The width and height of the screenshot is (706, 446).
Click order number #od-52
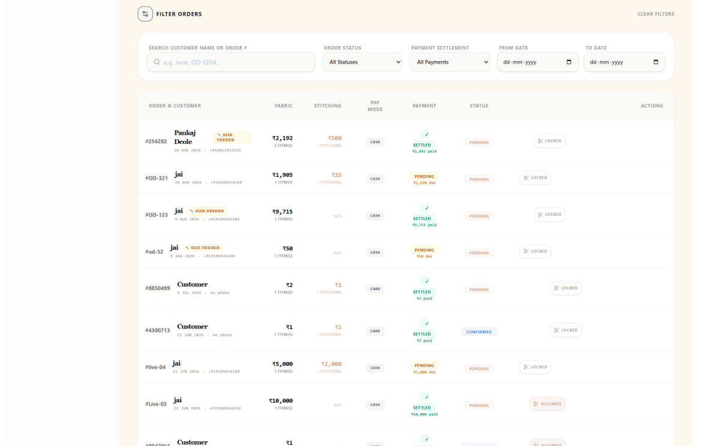point(154,252)
